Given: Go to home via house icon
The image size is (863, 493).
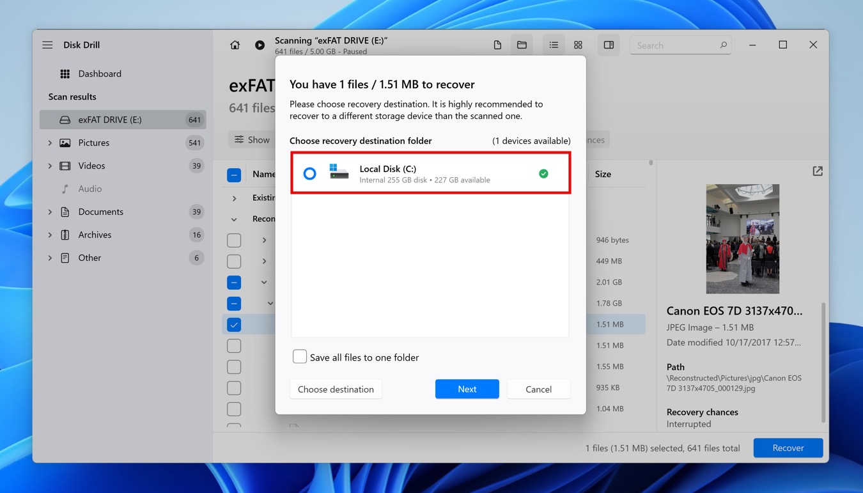Looking at the screenshot, I should [x=235, y=45].
